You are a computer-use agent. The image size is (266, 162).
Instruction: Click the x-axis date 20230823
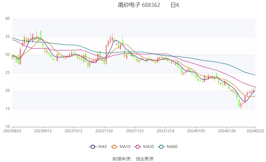pyautogui.click(x=12, y=131)
